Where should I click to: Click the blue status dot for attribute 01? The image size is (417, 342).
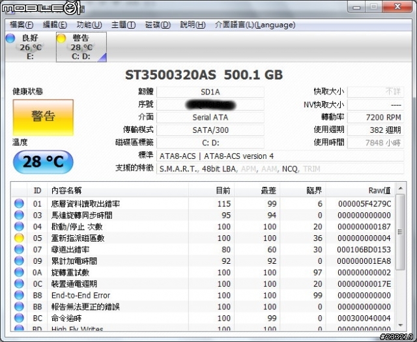pyautogui.click(x=19, y=203)
